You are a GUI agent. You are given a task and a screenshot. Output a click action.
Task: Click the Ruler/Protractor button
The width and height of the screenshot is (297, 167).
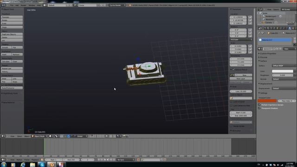12,88
